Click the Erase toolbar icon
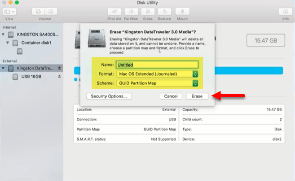The width and height of the screenshot is (295, 181). 148,12
